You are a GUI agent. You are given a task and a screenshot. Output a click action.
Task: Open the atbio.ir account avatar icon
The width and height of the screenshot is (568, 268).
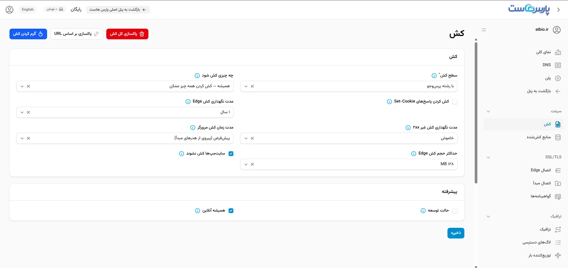pos(557,30)
